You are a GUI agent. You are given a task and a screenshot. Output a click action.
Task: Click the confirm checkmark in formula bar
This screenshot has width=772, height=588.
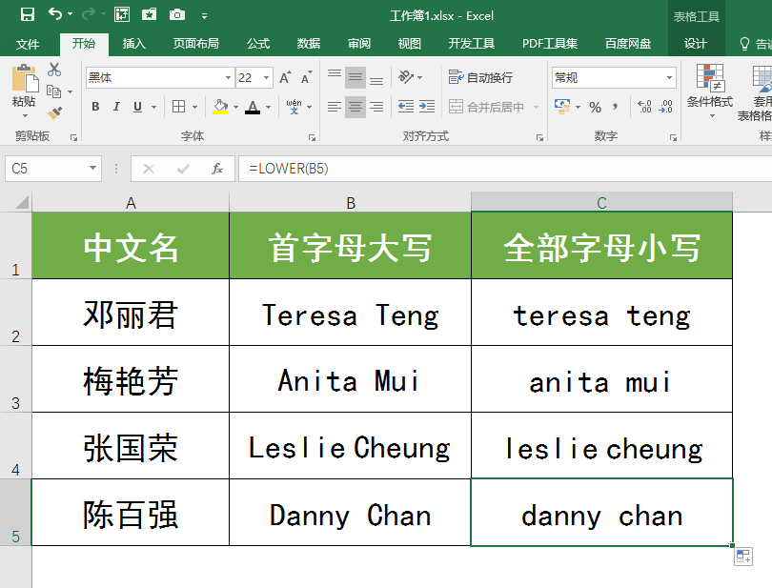click(x=183, y=169)
